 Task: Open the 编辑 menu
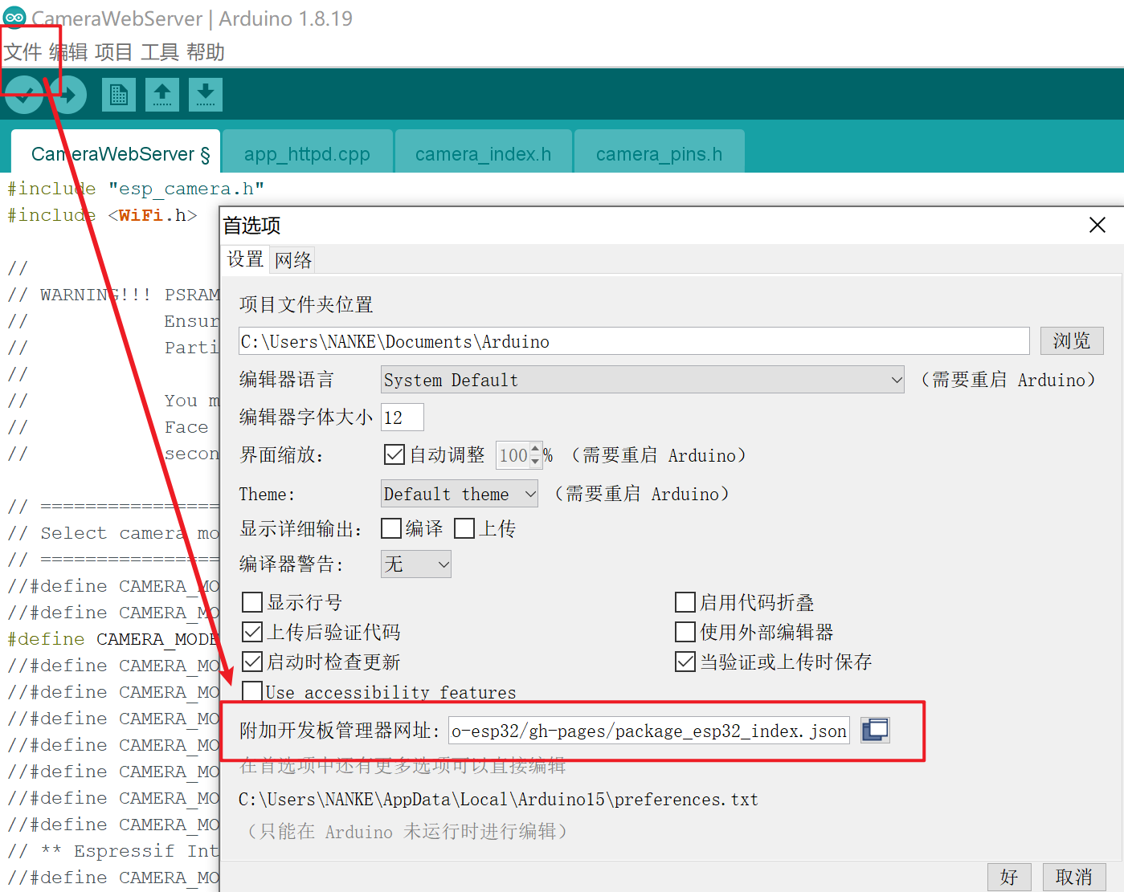68,52
